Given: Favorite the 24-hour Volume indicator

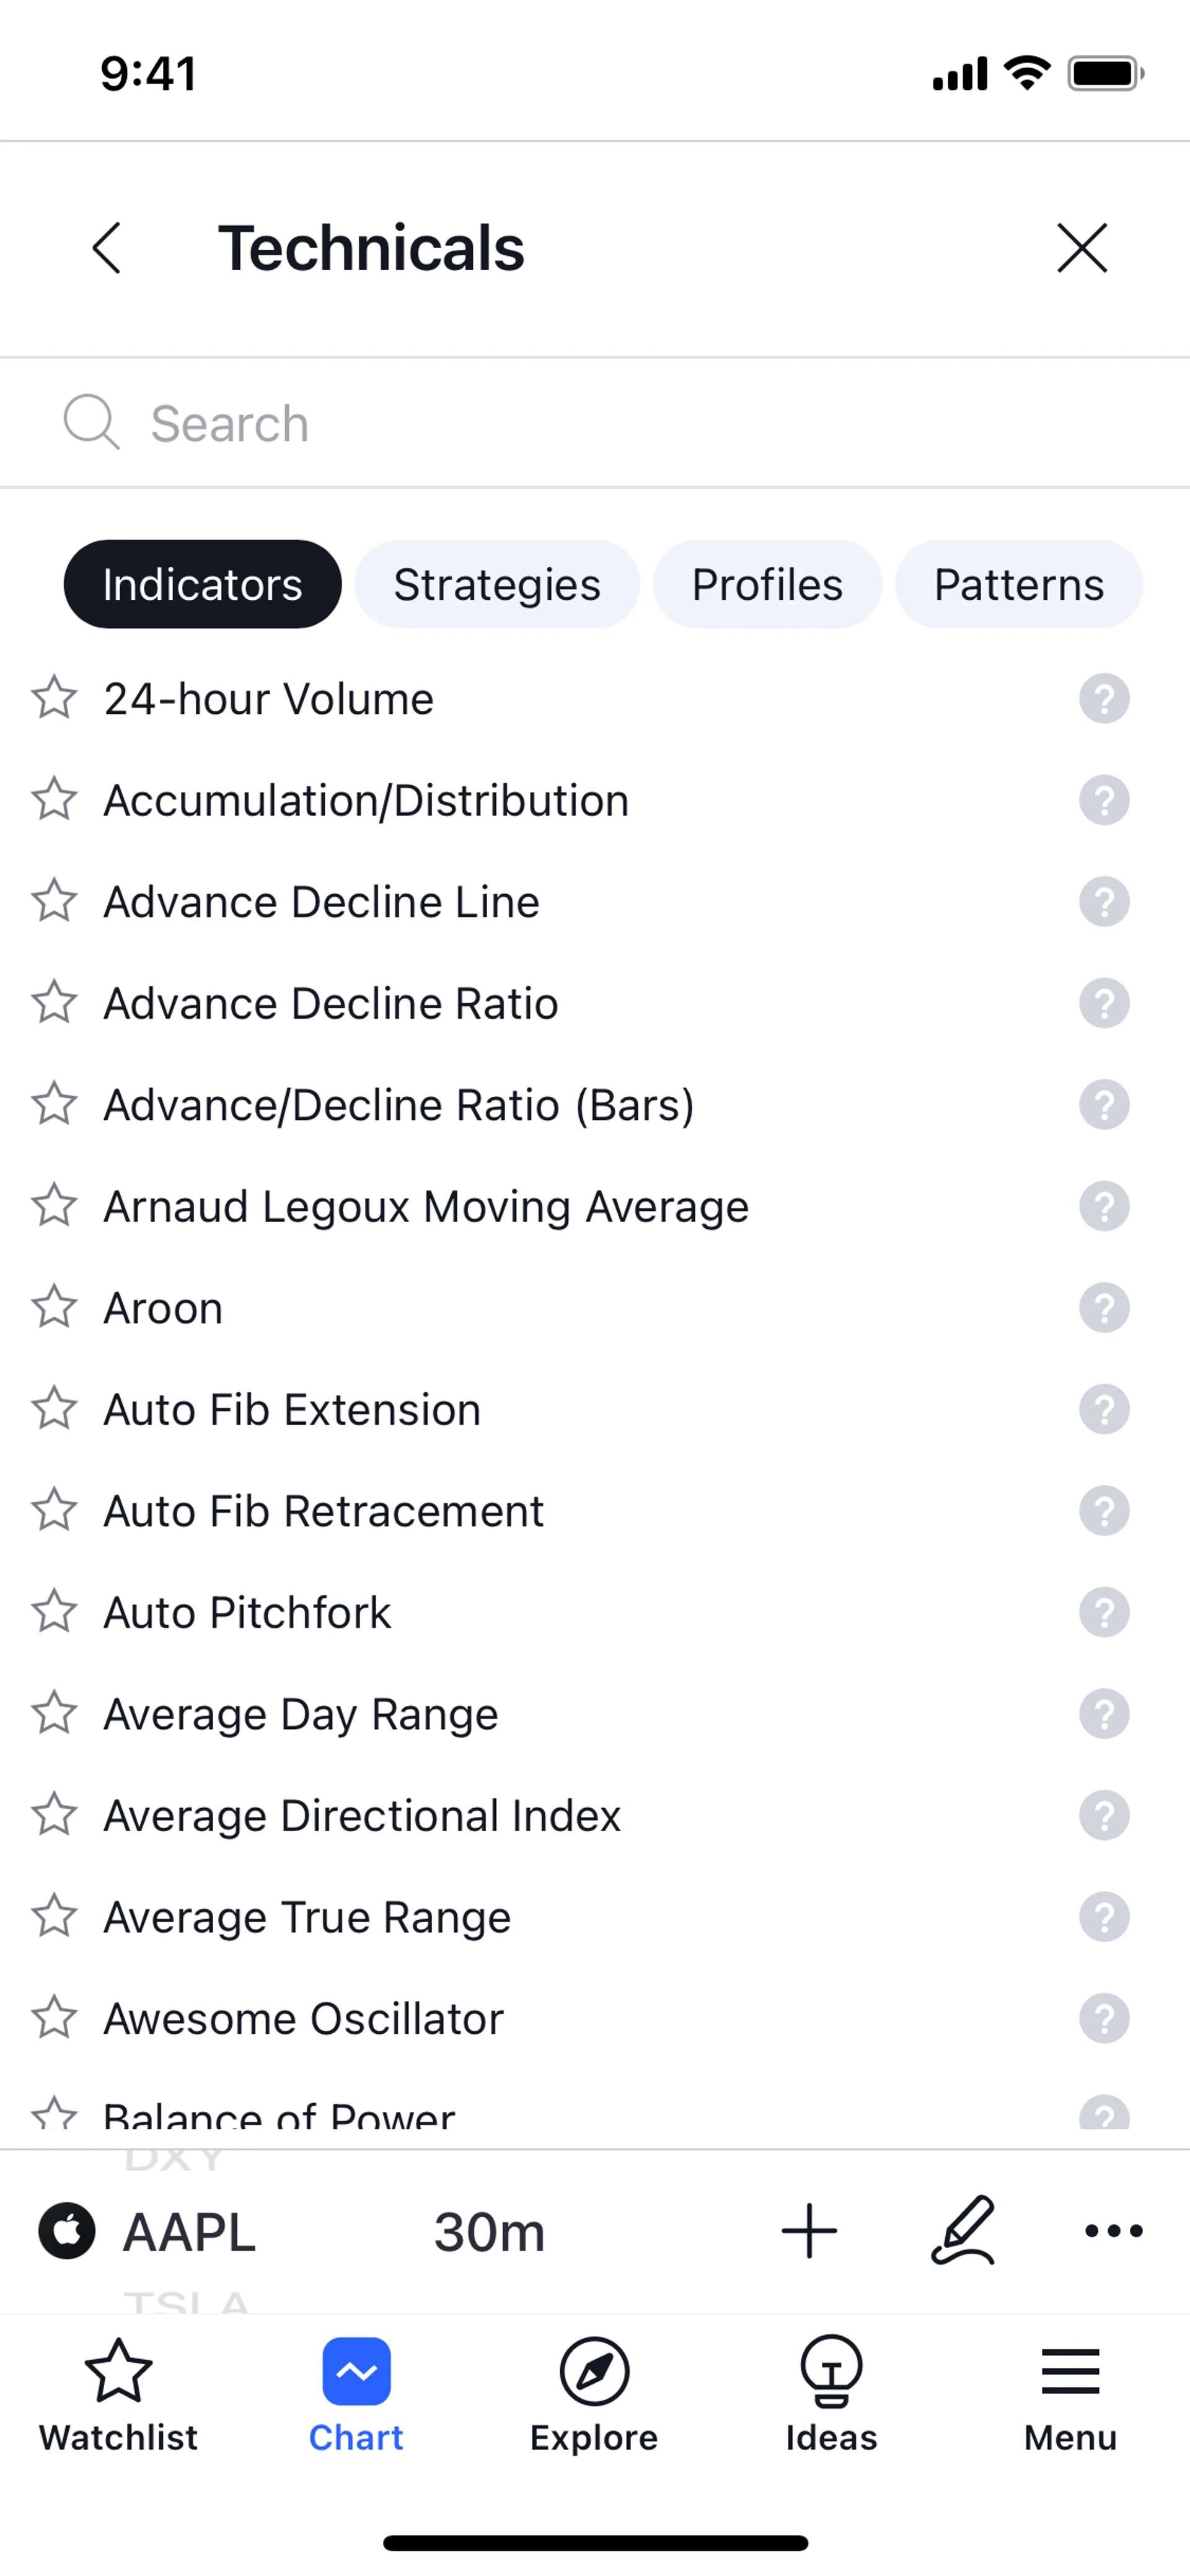Looking at the screenshot, I should 54,698.
